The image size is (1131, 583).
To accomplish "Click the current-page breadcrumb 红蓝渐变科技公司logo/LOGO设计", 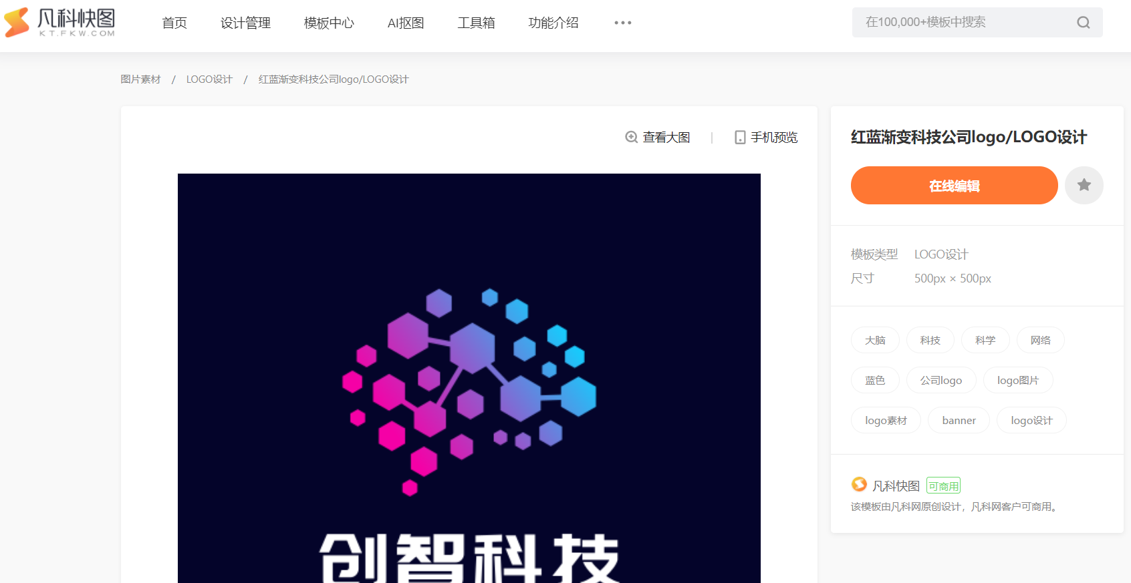I will tap(334, 79).
